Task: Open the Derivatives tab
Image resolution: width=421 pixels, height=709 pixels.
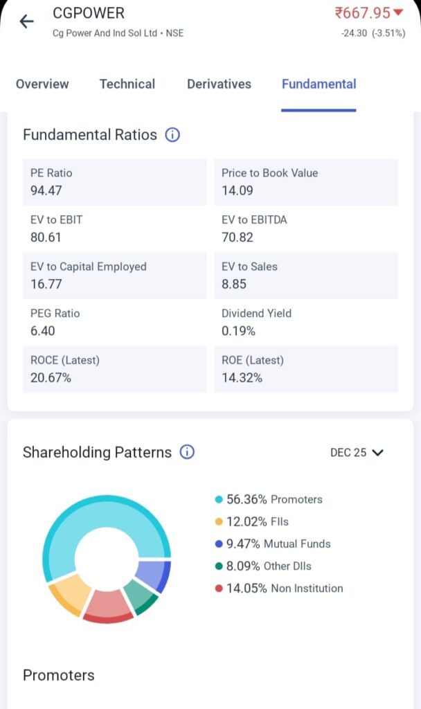Action: point(219,84)
